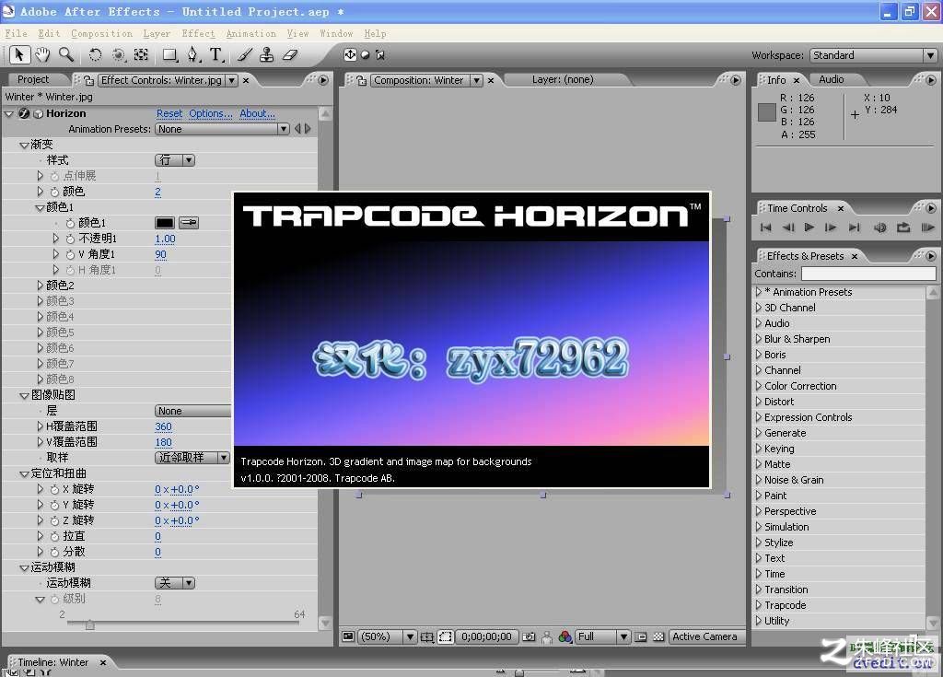This screenshot has width=943, height=677.
Task: Open Animation Presets dropdown
Action: click(223, 129)
